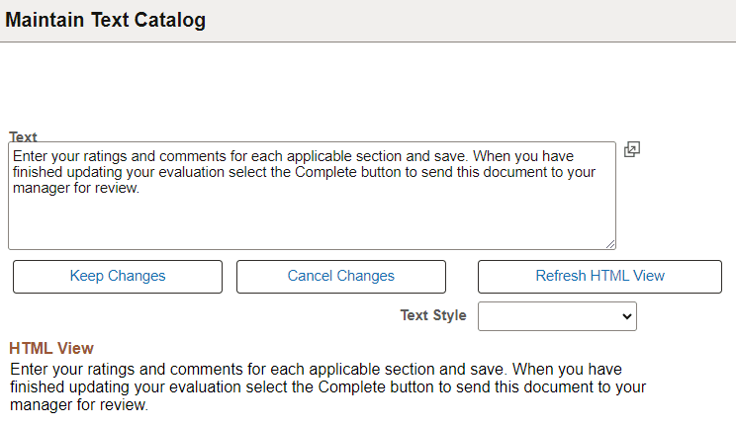Click the Maintain Text Catalog page title
The width and height of the screenshot is (736, 427).
point(106,21)
